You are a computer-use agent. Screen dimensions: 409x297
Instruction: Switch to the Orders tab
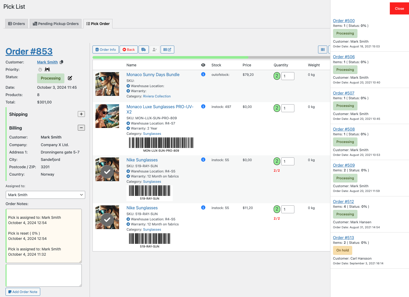(16, 23)
